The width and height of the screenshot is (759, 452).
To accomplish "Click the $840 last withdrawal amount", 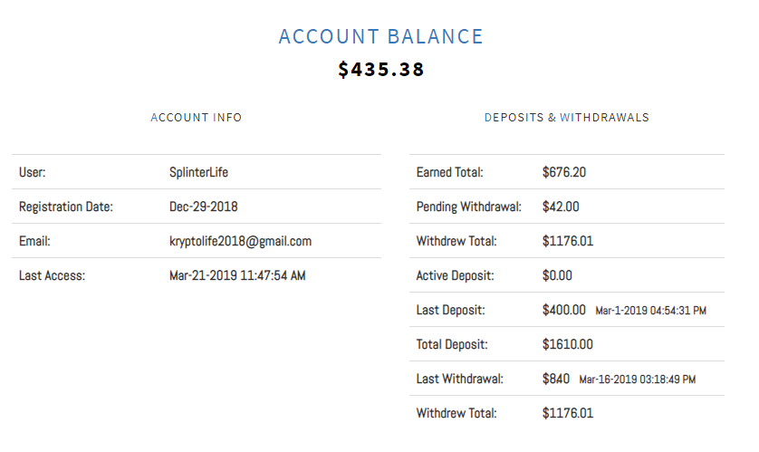I will pyautogui.click(x=556, y=379).
